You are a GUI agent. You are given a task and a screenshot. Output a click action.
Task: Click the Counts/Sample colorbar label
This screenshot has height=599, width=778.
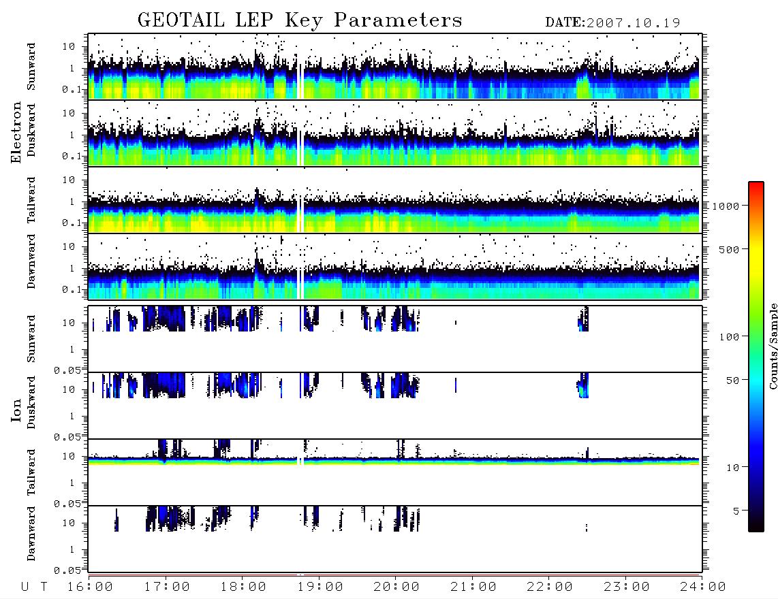click(x=773, y=346)
